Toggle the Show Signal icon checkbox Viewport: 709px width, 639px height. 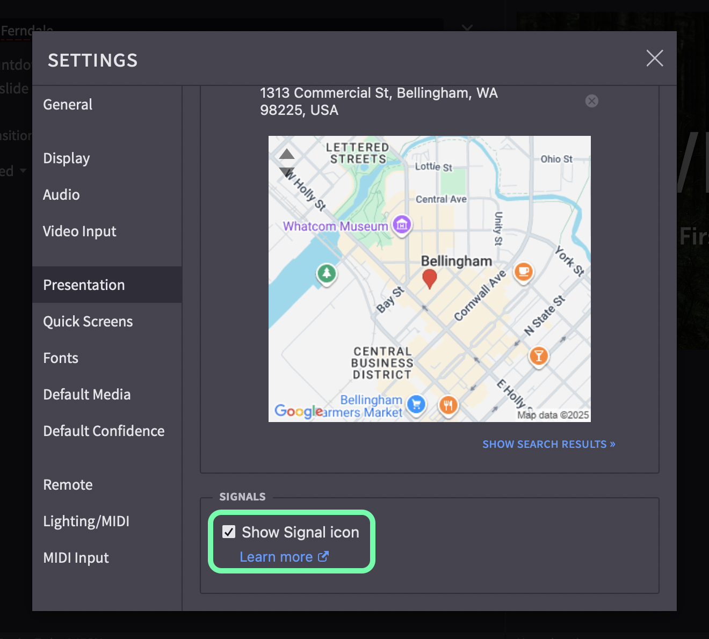click(x=229, y=532)
